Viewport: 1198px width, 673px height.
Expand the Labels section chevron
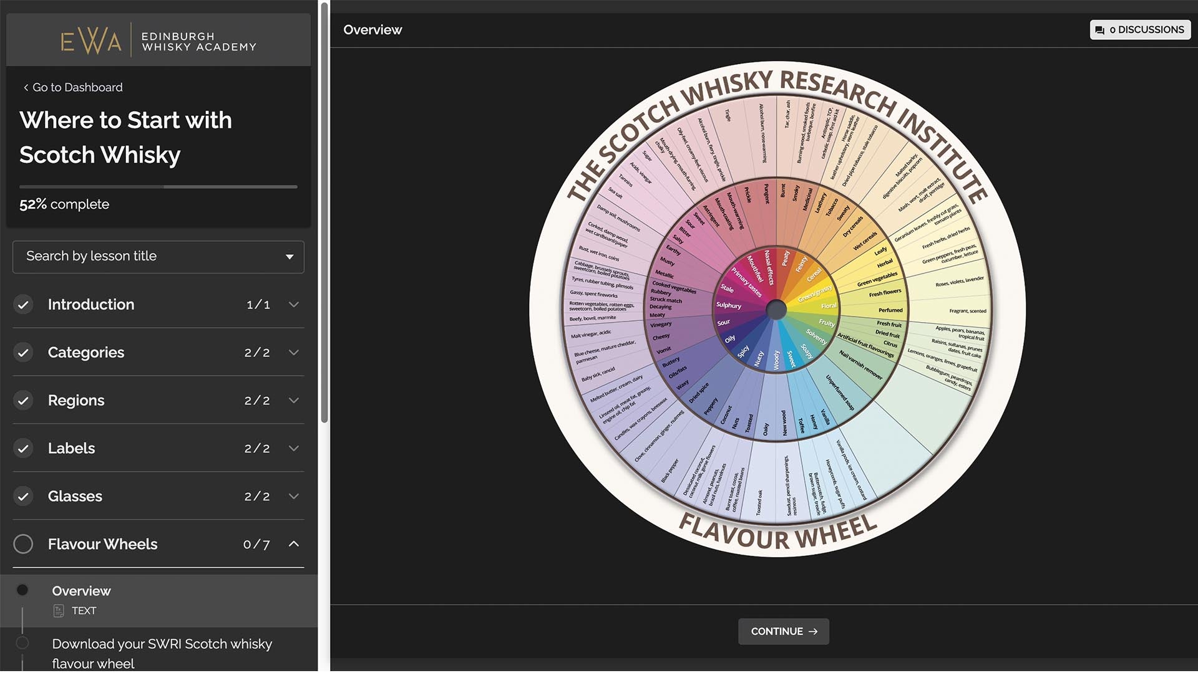(x=294, y=449)
